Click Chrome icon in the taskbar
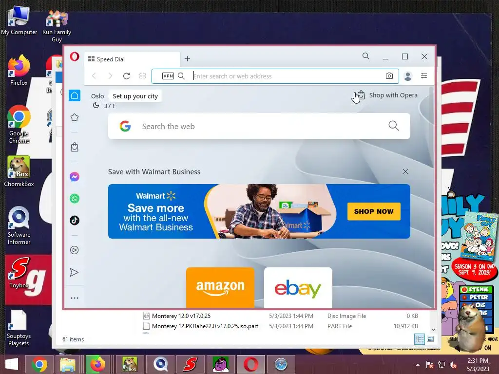 (x=39, y=364)
